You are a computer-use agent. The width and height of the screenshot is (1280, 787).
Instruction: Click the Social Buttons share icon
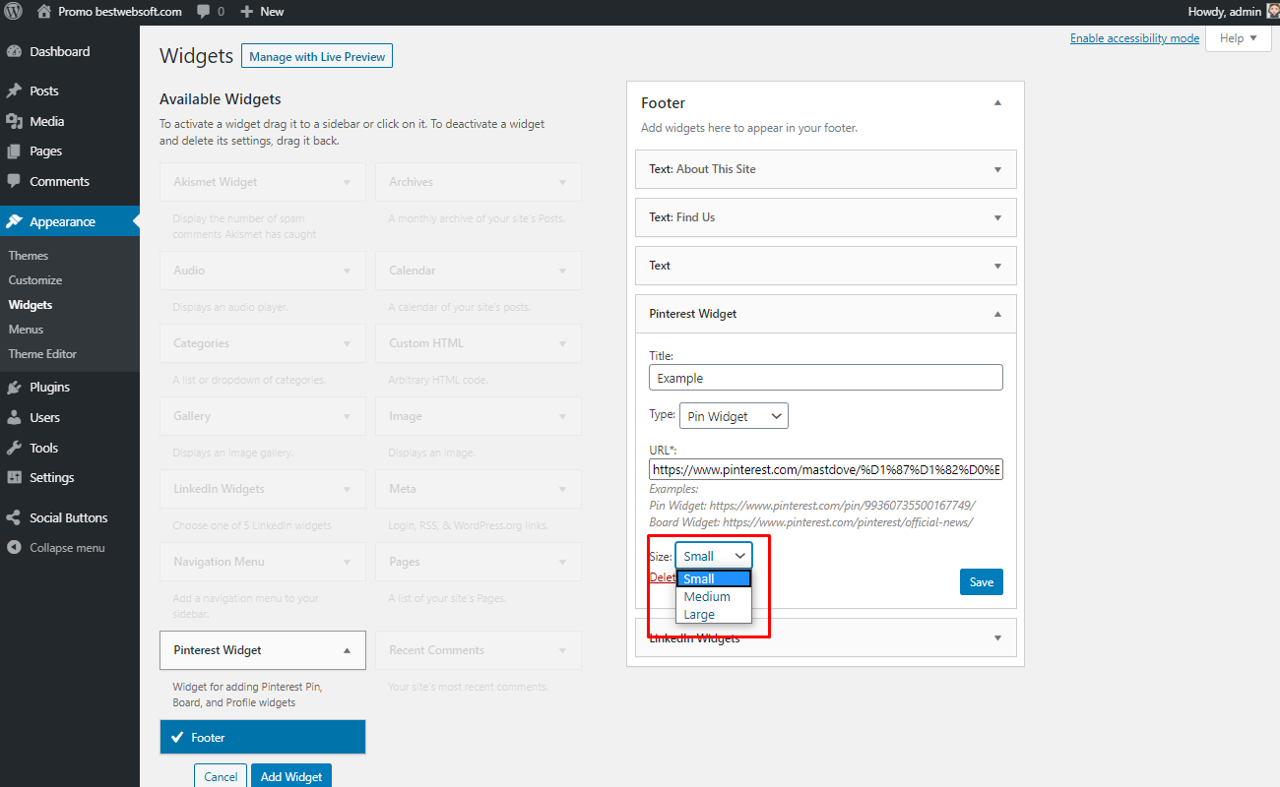tap(14, 517)
